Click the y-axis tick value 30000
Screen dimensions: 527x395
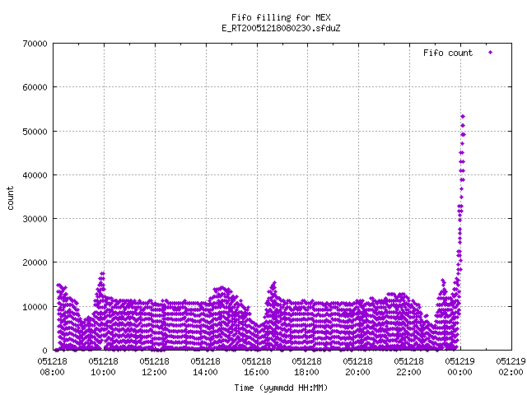(35, 219)
